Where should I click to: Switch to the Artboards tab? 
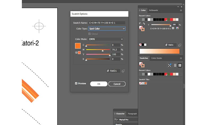pyautogui.click(x=153, y=10)
